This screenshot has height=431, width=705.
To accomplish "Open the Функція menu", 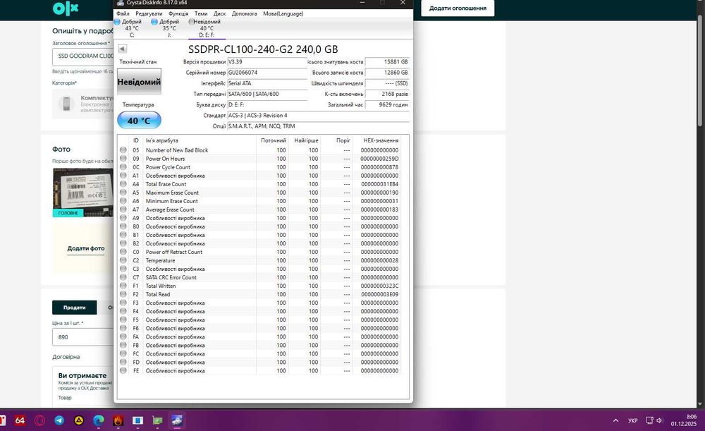I will (x=178, y=13).
